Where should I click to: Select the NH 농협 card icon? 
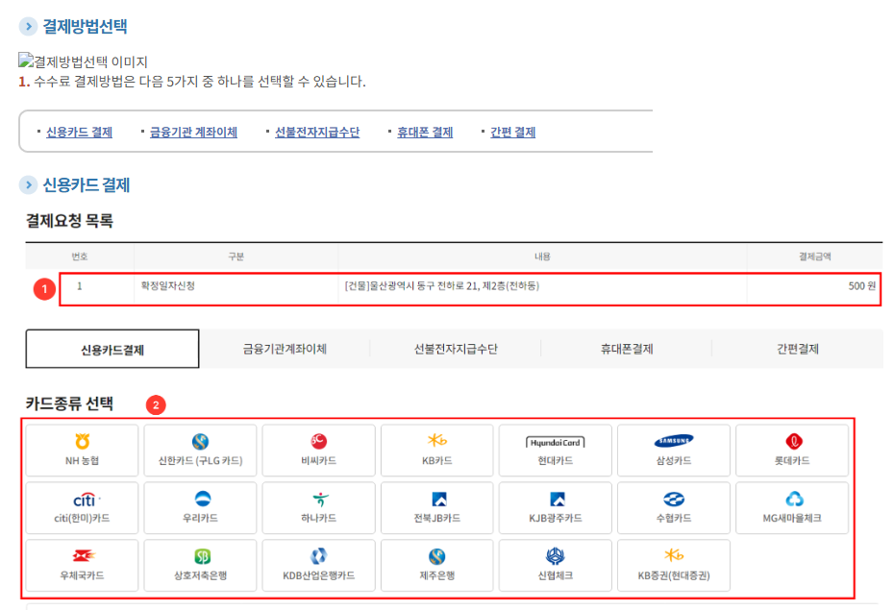(x=83, y=442)
